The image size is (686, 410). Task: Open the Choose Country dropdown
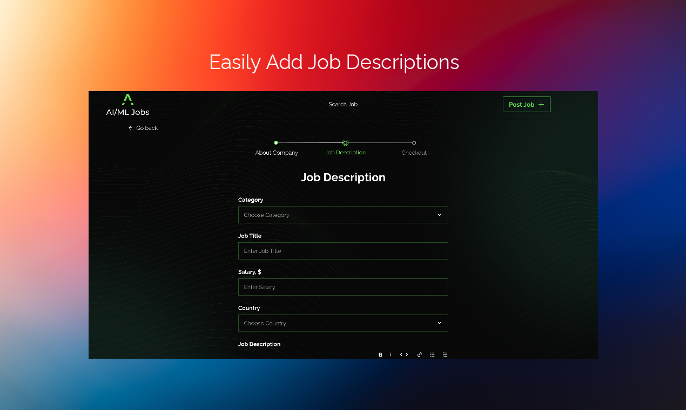click(x=343, y=323)
